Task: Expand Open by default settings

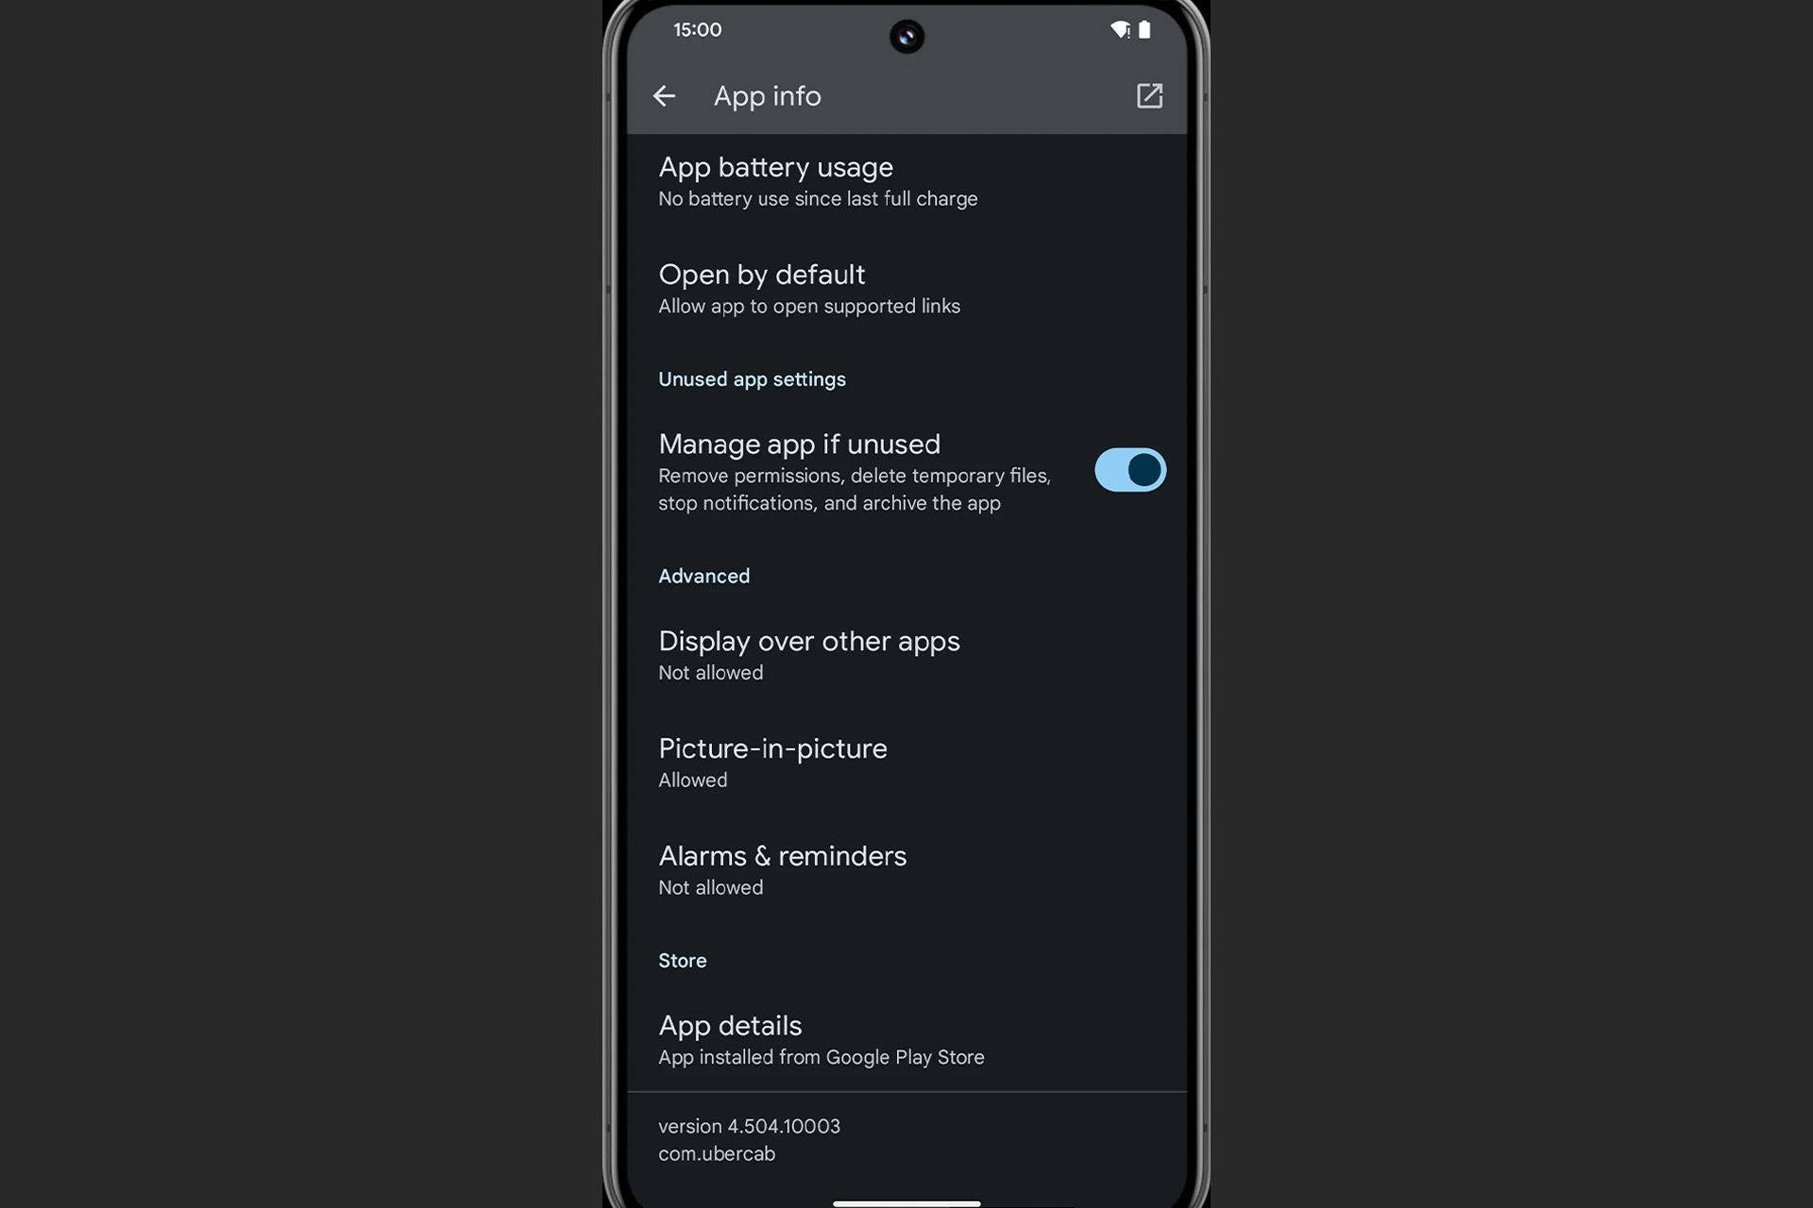Action: click(906, 286)
